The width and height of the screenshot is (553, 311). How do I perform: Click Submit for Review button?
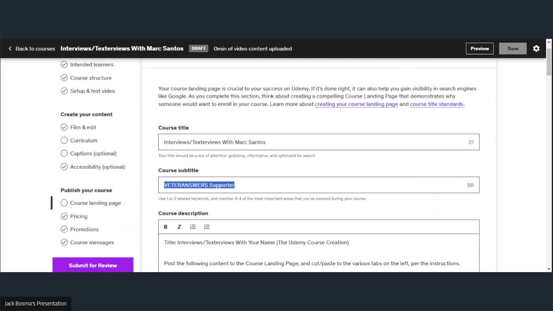(93, 265)
